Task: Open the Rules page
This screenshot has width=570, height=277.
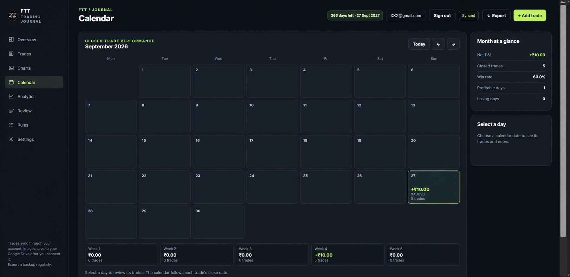Action: point(34,125)
